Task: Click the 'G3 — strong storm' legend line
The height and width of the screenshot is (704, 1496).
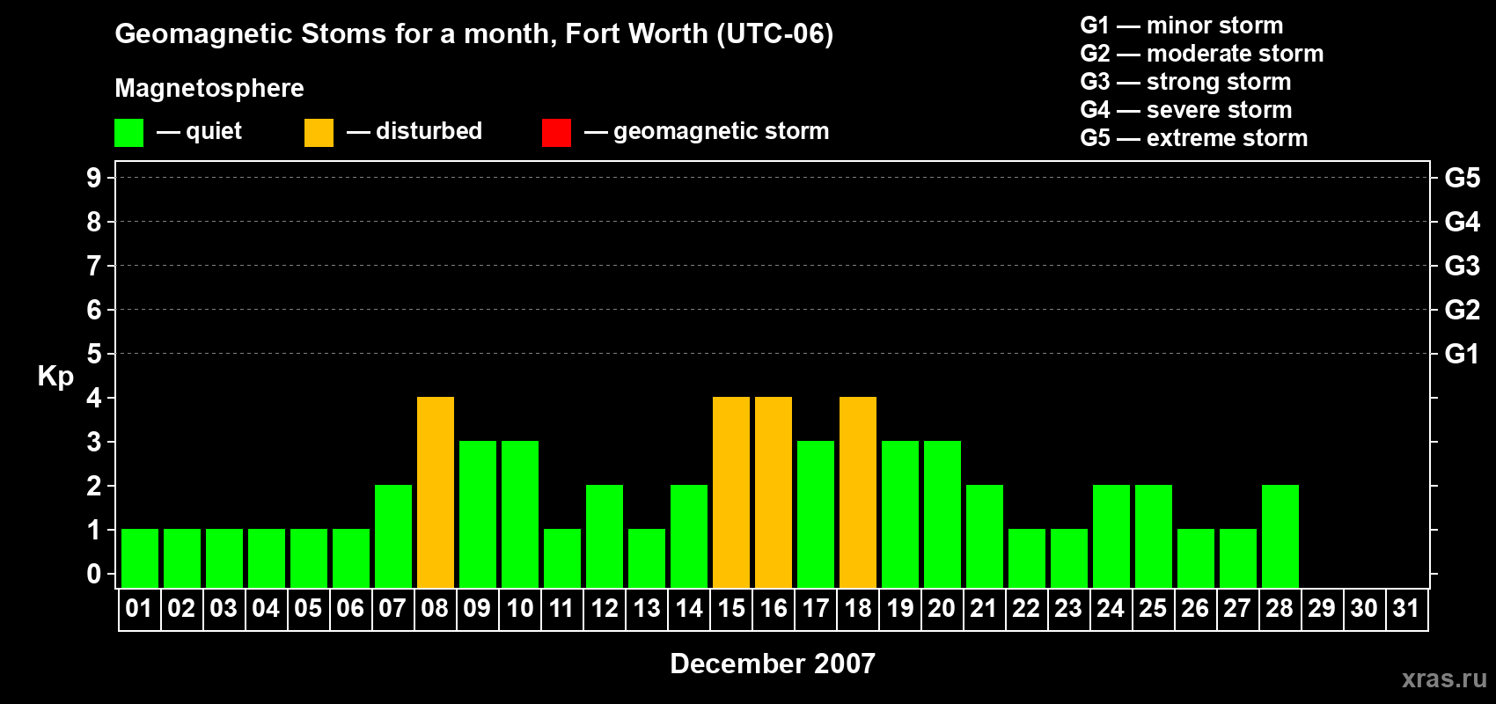Action: coord(1185,82)
